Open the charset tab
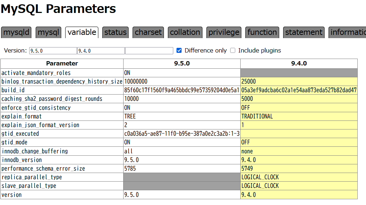The height and width of the screenshot is (205, 366). 148,32
